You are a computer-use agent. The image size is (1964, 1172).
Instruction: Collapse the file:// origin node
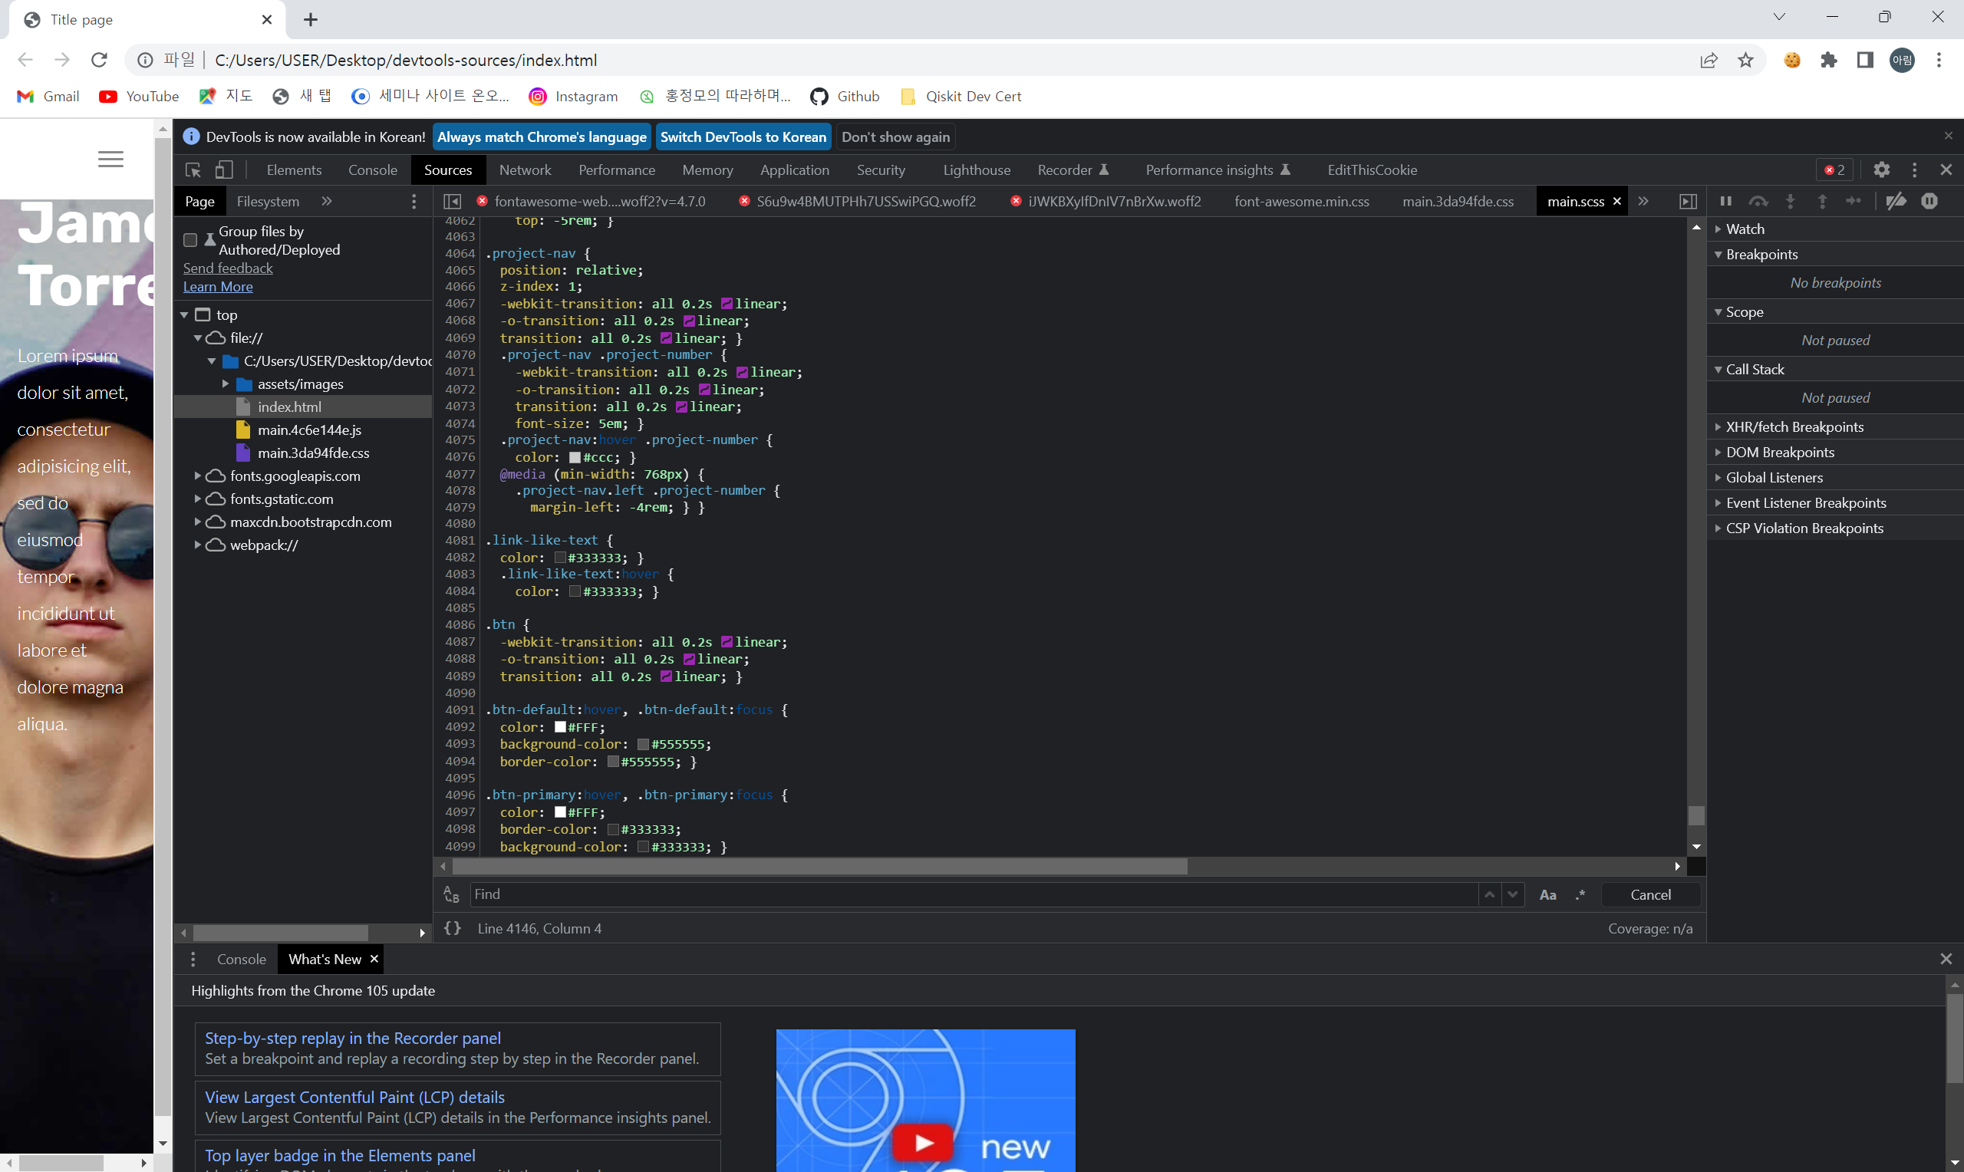(198, 337)
